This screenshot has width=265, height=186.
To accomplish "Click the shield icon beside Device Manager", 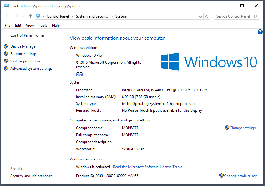I will (x=6, y=46).
